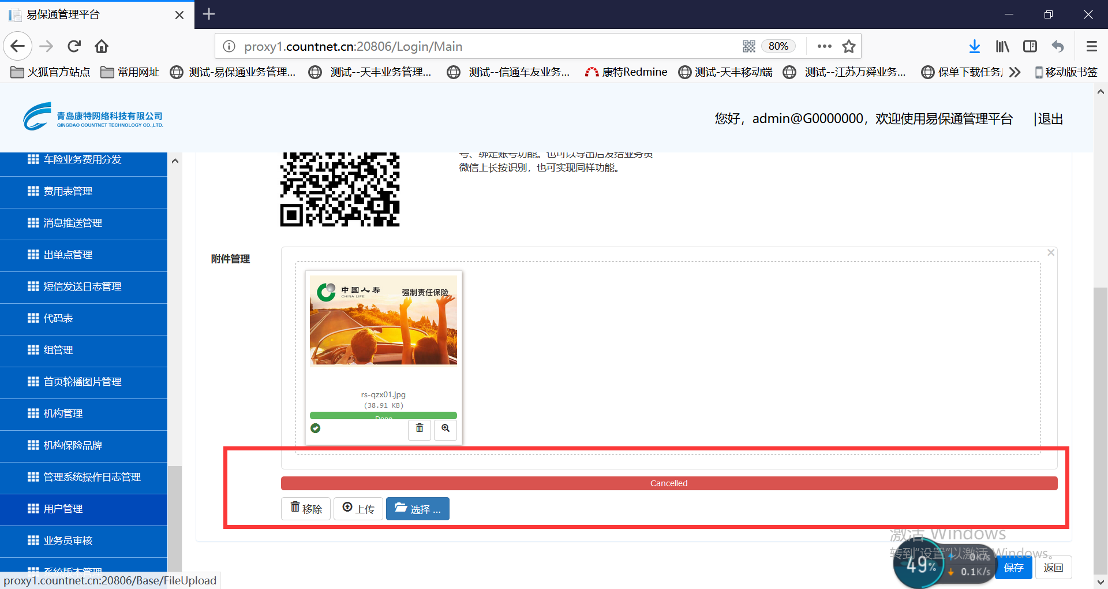This screenshot has width=1108, height=589.
Task: Open 短信发送日志管理 in the sidebar
Action: coord(84,287)
